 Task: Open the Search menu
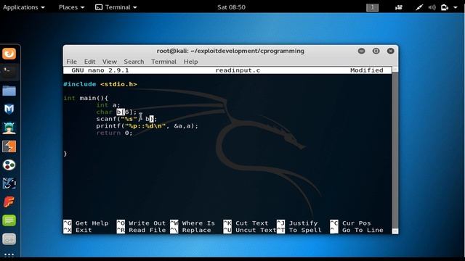pos(134,62)
